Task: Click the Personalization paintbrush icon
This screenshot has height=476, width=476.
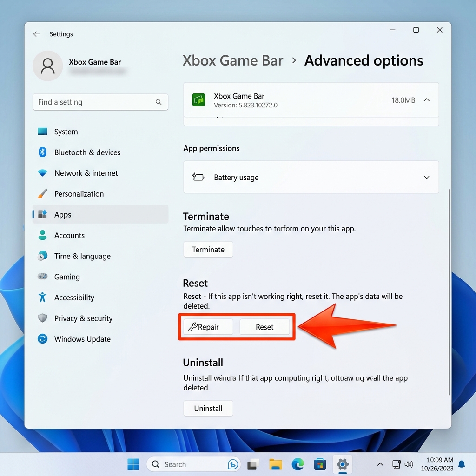Action: pyautogui.click(x=42, y=194)
